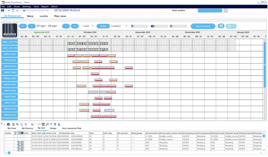
Task: Click the Work Centers button
Action: click(203, 26)
